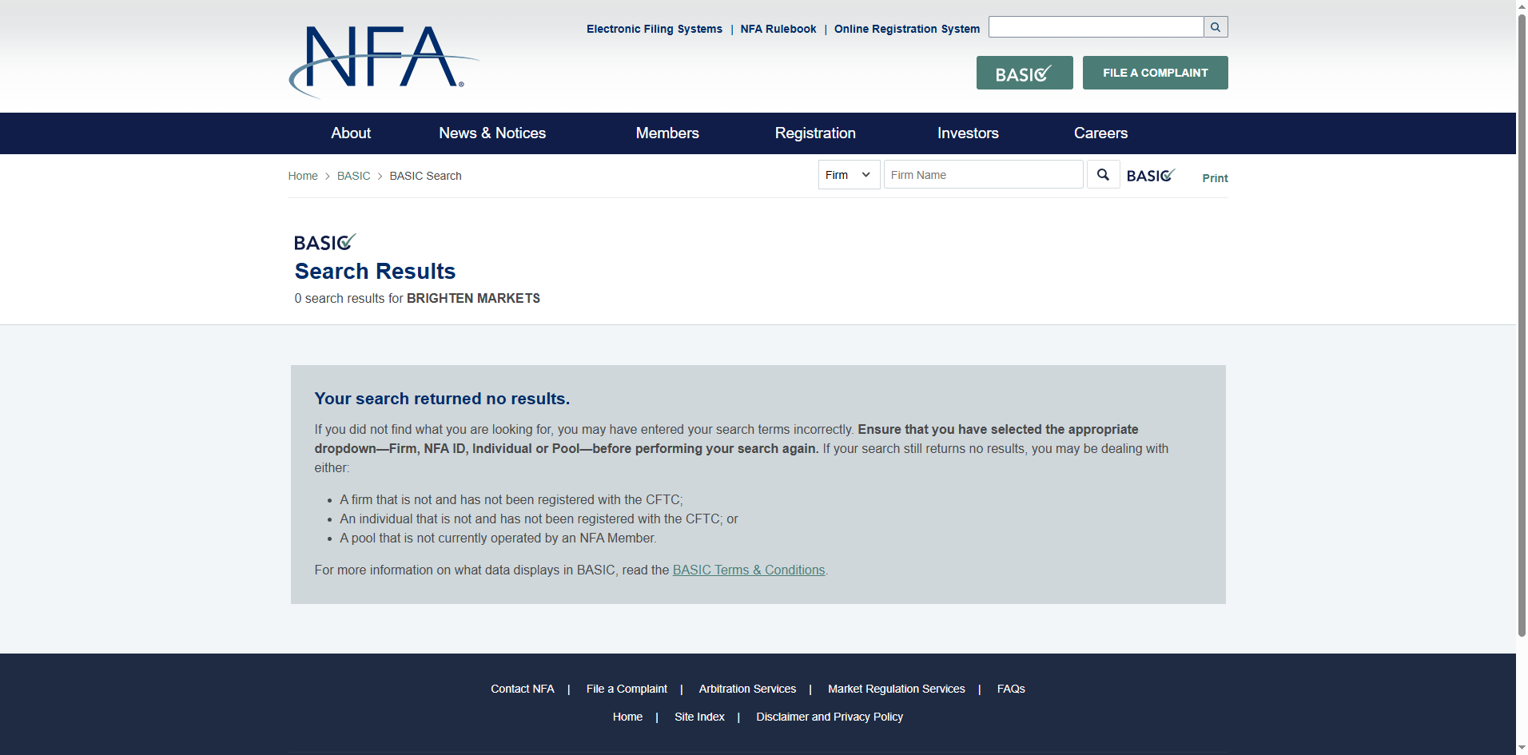
Task: Open the Site Index footer link
Action: click(699, 717)
